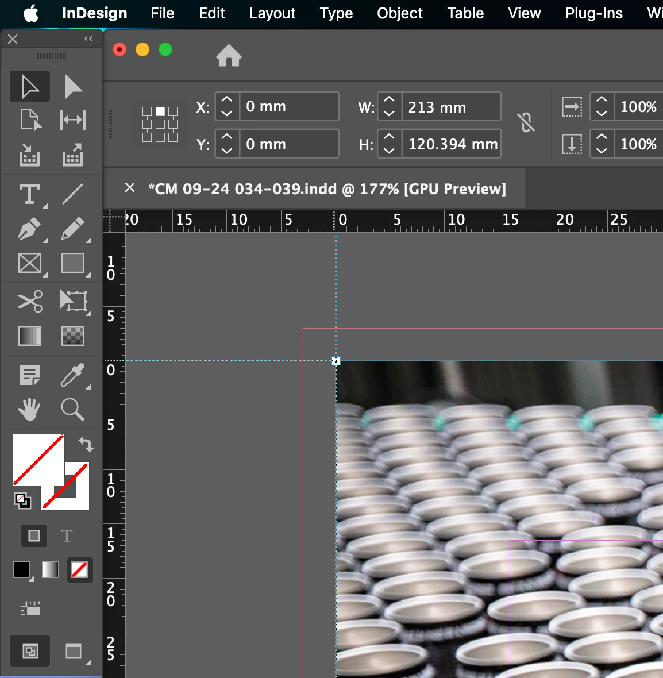
Task: Select the Gap tool
Action: (x=72, y=120)
